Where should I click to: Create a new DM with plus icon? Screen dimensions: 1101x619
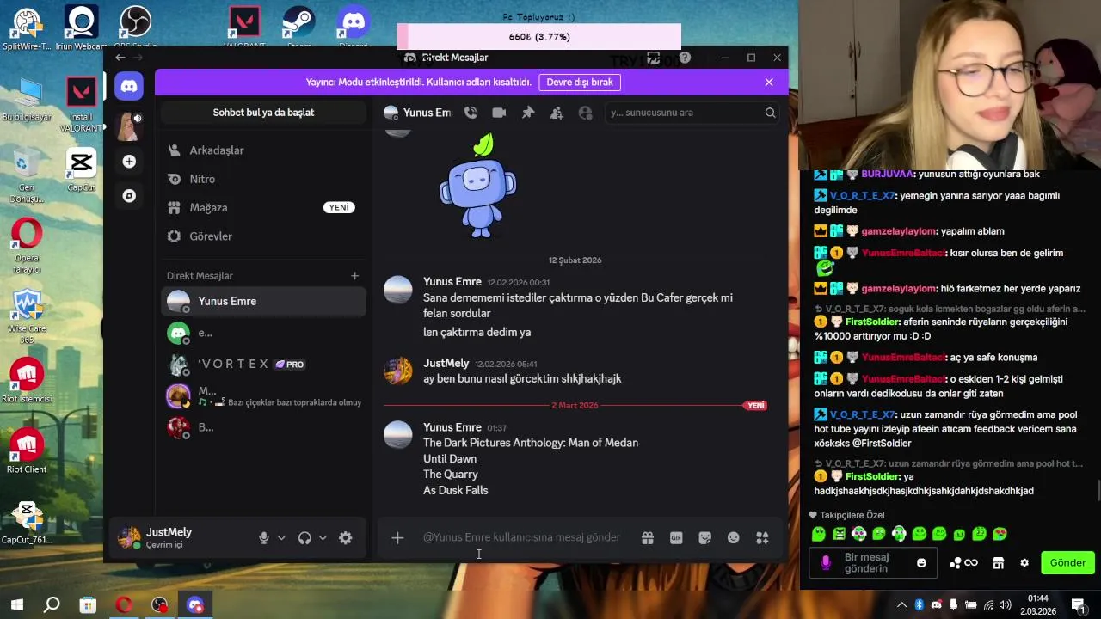pos(354,276)
